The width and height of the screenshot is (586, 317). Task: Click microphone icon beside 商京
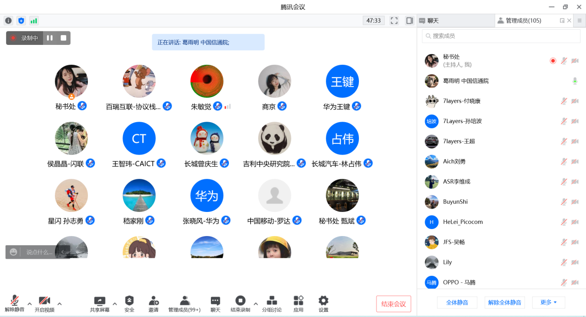coord(282,106)
